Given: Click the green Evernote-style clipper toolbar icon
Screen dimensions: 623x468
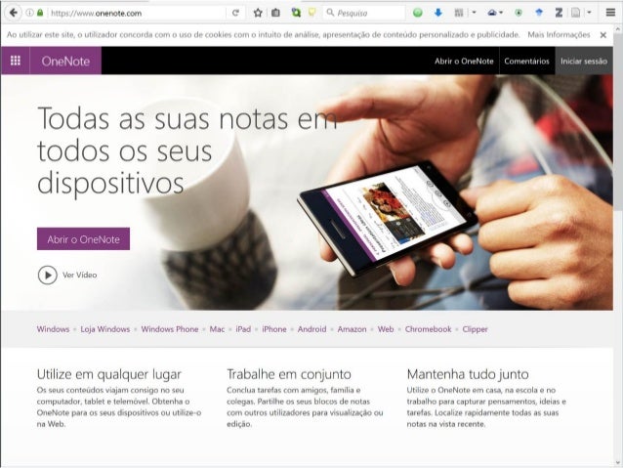Looking at the screenshot, I should pyautogui.click(x=296, y=13).
